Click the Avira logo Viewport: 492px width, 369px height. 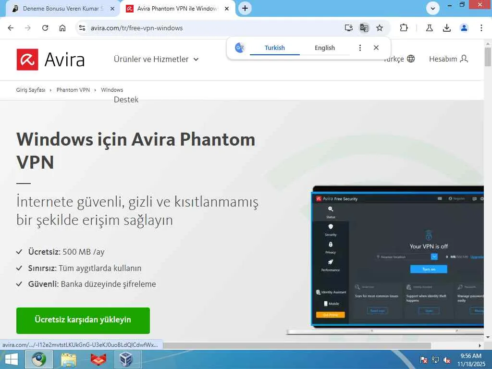(50, 59)
